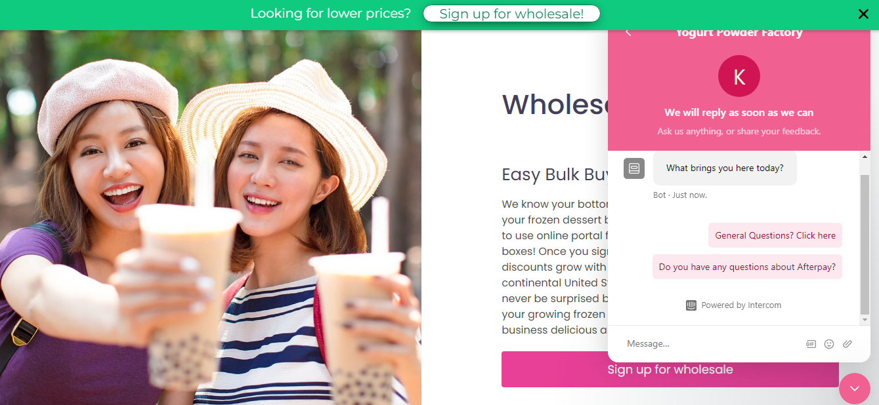The width and height of the screenshot is (879, 405).
Task: Focus the Message... input field
Action: [712, 344]
